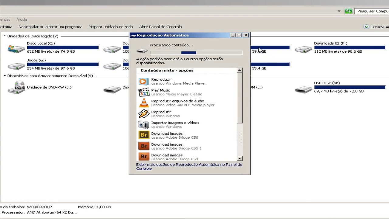Screen dimensions: 389x219
Task: Click '632 MB livre(s) de 74,5 GB' text
Action: click(51, 51)
